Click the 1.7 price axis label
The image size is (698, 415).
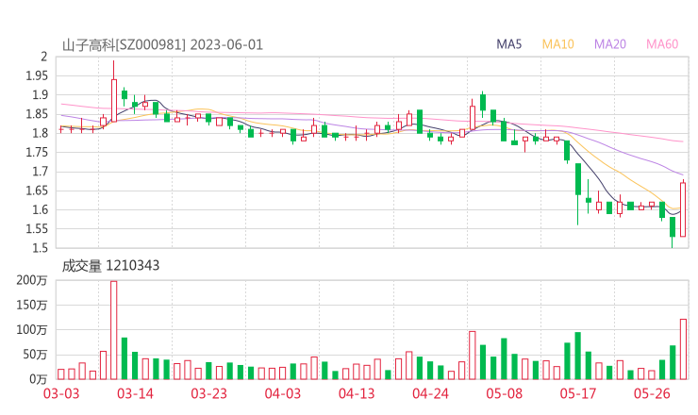pyautogui.click(x=40, y=172)
